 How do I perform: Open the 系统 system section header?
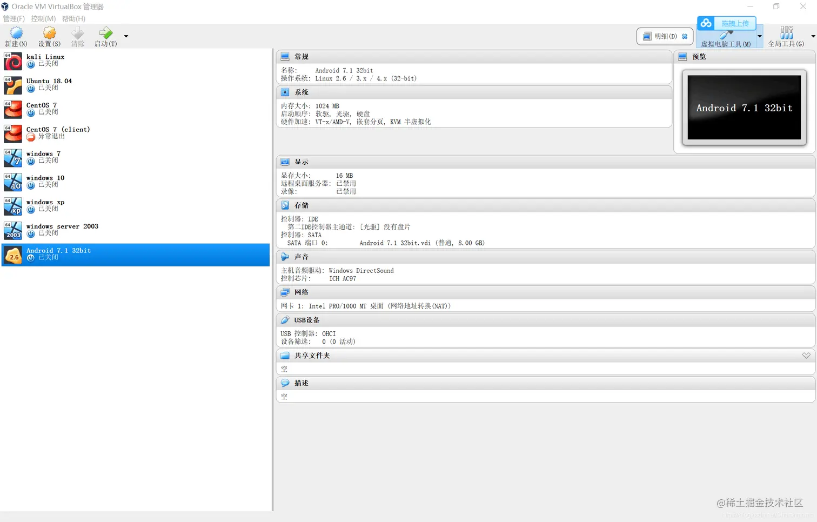tap(474, 92)
